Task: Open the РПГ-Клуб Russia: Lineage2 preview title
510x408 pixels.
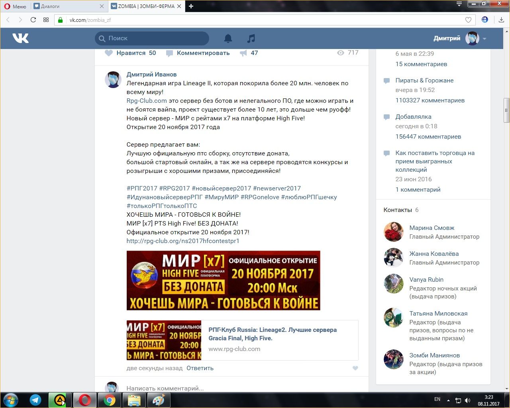Action: pos(273,334)
